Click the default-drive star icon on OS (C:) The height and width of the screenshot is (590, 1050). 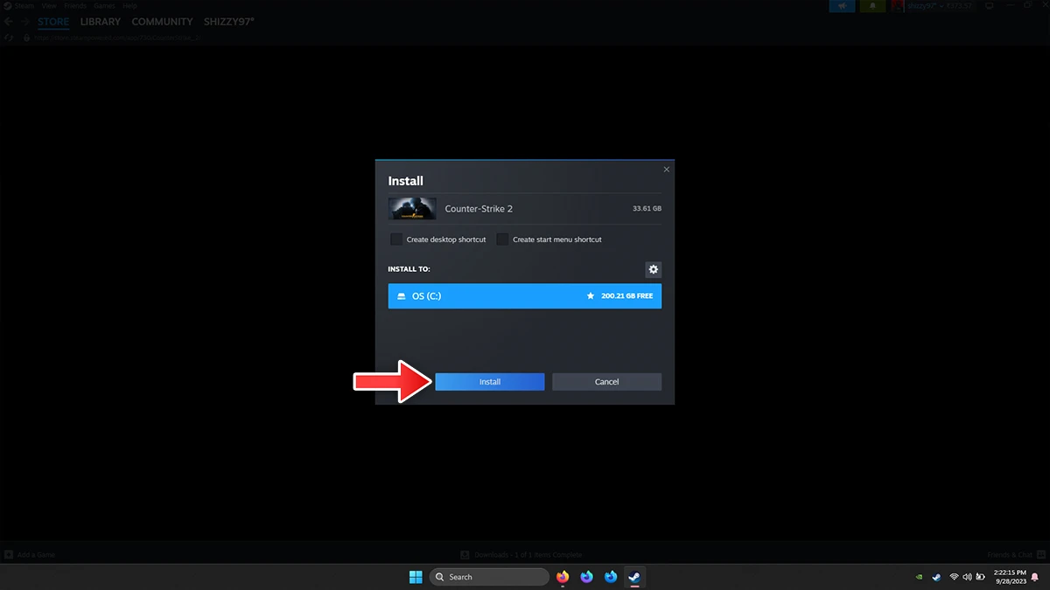(591, 296)
